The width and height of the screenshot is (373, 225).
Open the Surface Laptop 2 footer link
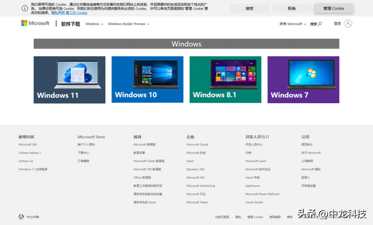point(30,153)
